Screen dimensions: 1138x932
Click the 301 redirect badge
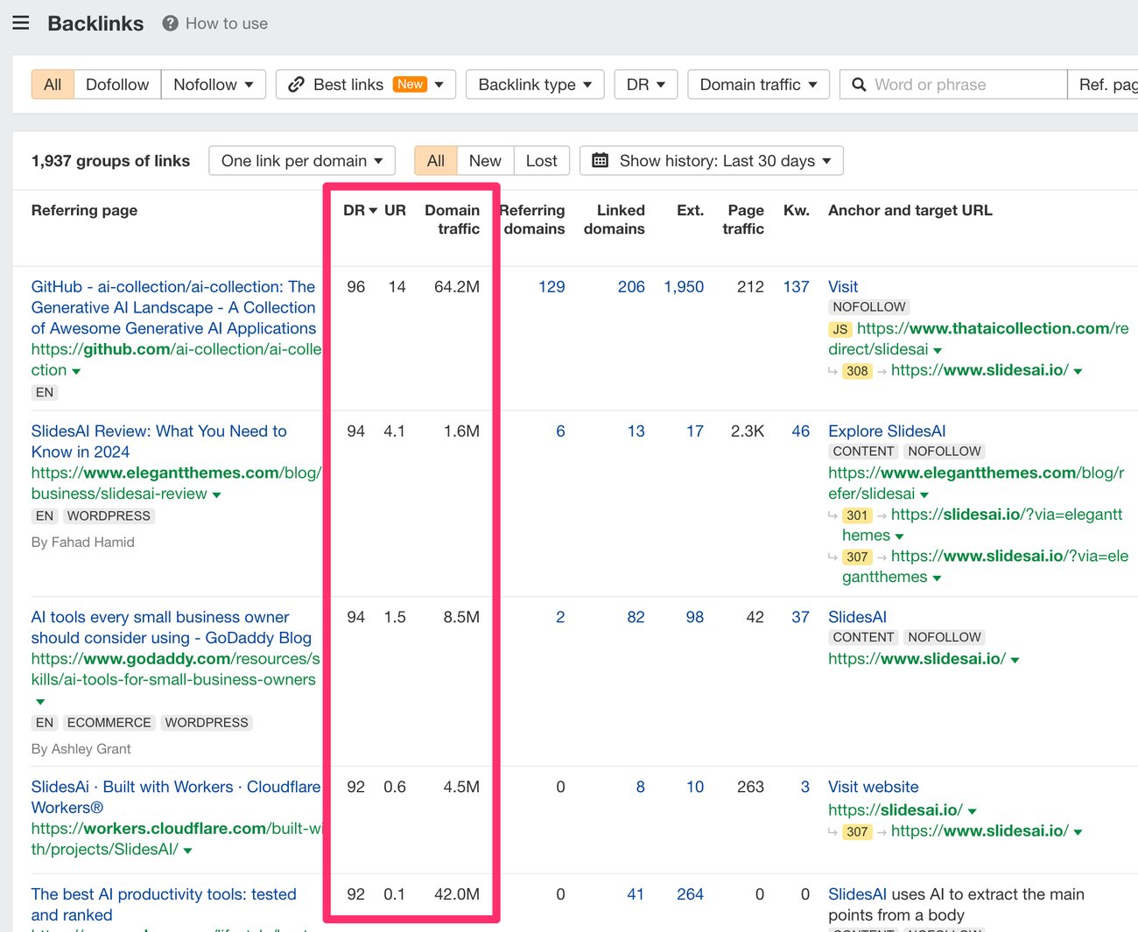click(857, 515)
